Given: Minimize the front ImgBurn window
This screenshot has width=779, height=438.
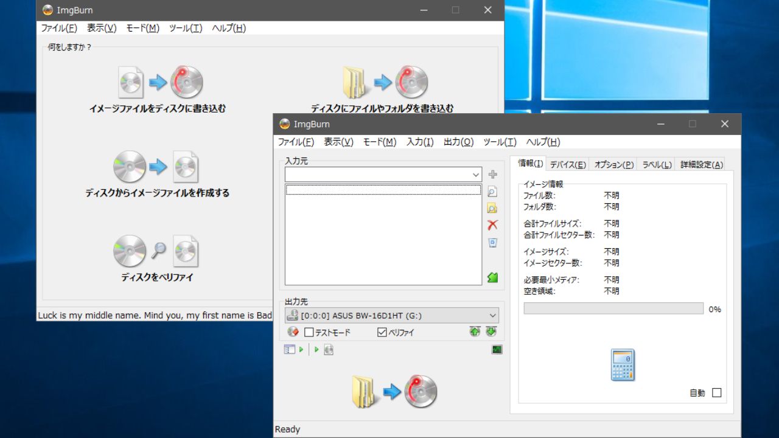Looking at the screenshot, I should coord(660,124).
